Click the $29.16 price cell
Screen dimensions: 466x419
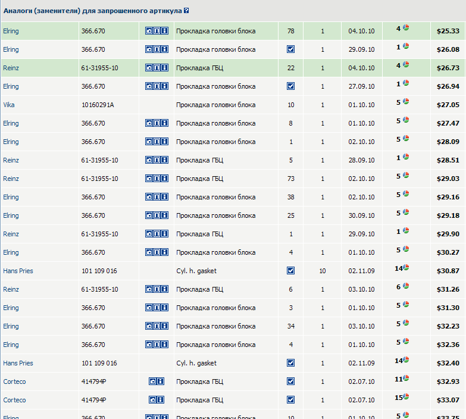(448, 197)
